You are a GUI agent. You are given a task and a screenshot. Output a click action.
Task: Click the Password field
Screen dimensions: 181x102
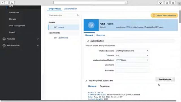point(132,71)
